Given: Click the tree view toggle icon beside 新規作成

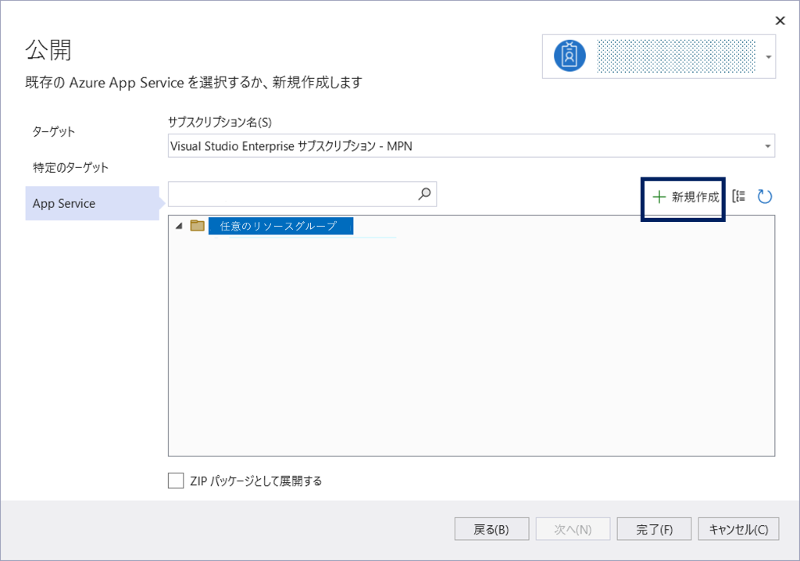Looking at the screenshot, I should pyautogui.click(x=739, y=196).
